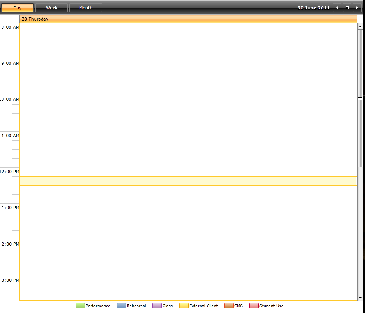Switch to Day view
The width and height of the screenshot is (365, 313).
(x=17, y=8)
